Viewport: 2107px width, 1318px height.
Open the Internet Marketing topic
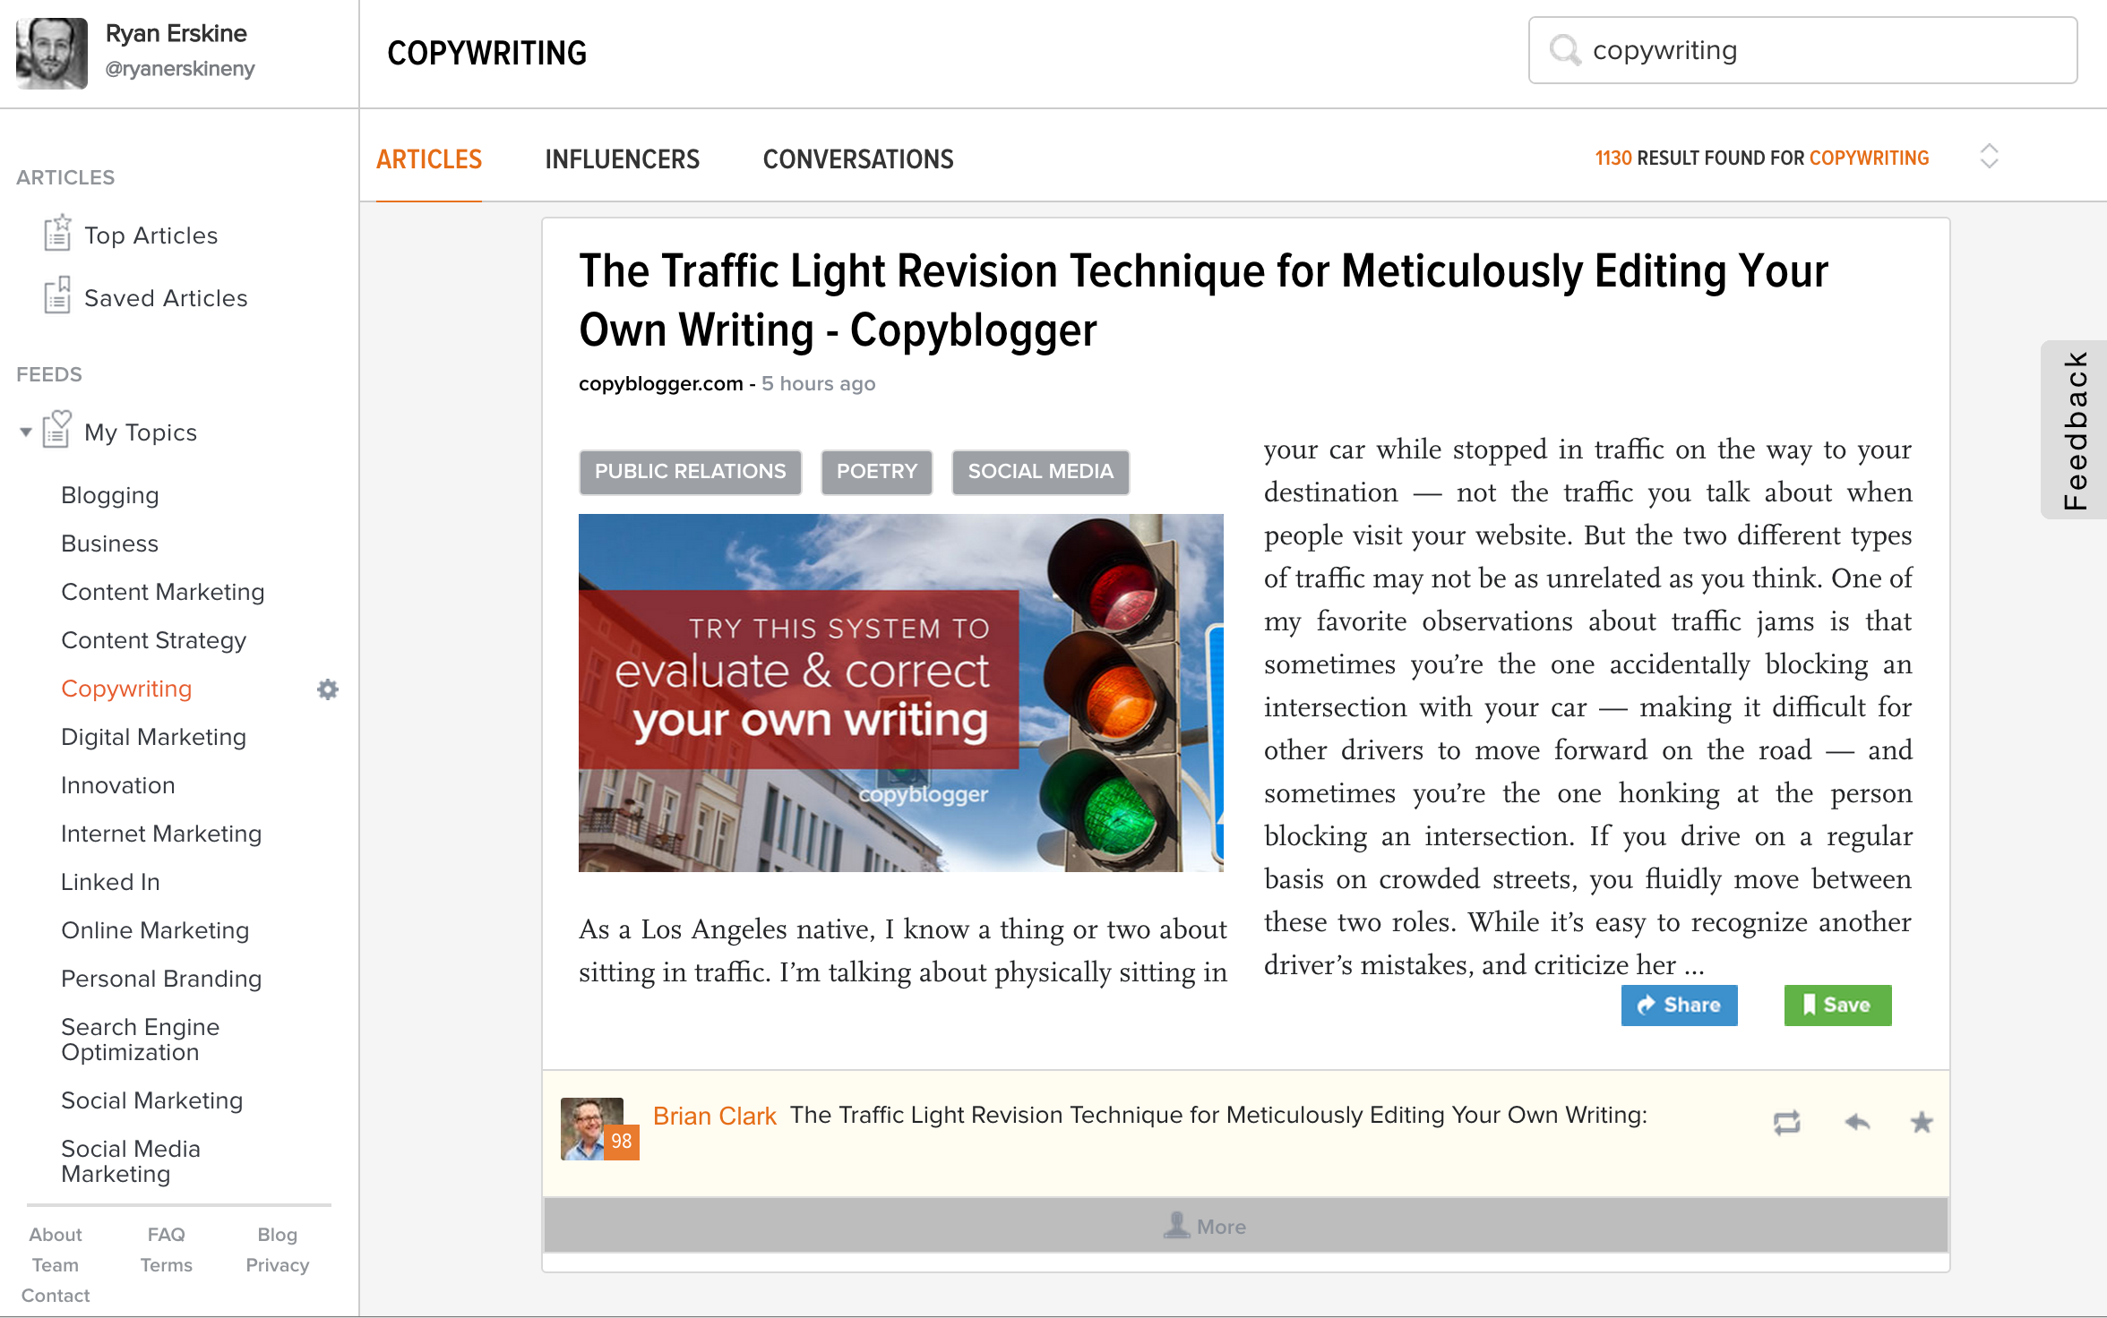click(161, 834)
